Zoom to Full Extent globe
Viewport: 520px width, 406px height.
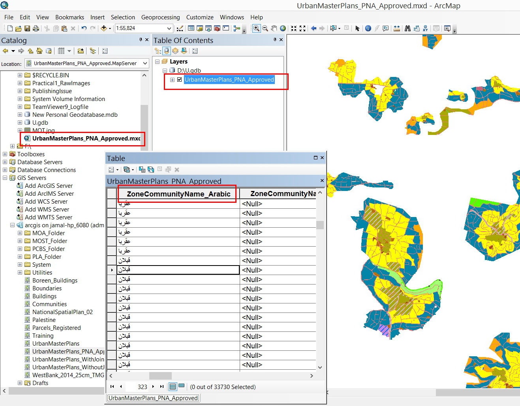283,28
